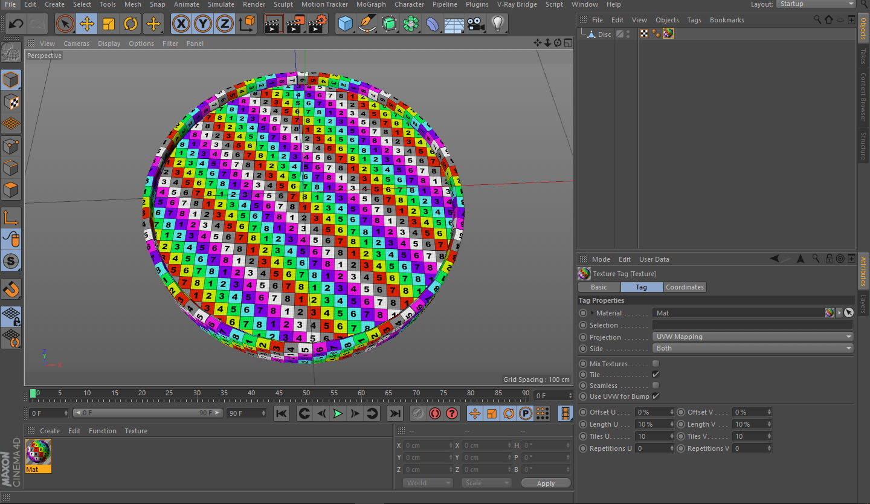Add a Light object
The width and height of the screenshot is (870, 504).
(498, 24)
